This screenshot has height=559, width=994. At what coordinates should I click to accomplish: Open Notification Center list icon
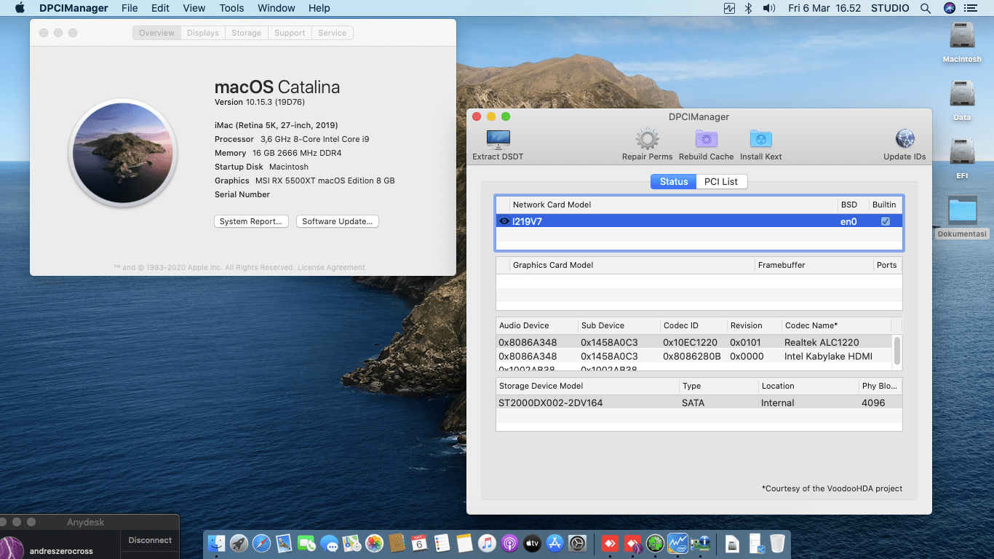(x=970, y=8)
